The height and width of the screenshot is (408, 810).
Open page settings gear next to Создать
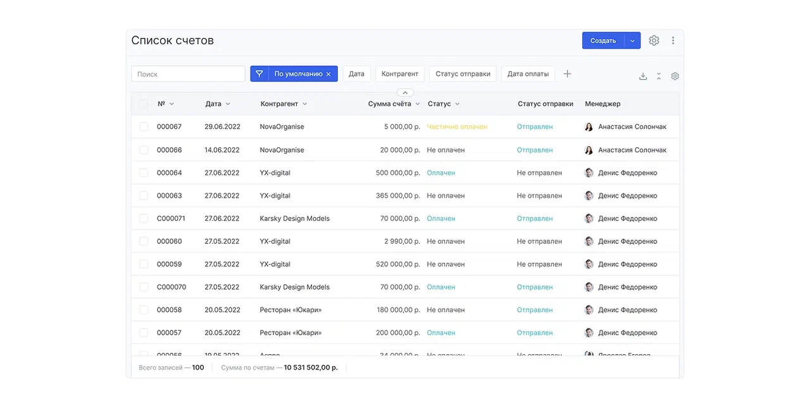[654, 40]
